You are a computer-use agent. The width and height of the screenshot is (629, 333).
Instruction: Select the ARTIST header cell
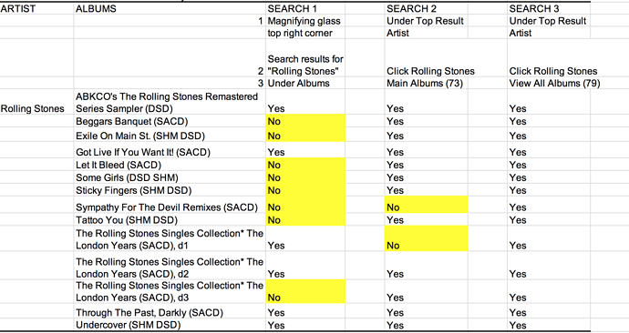(x=36, y=8)
